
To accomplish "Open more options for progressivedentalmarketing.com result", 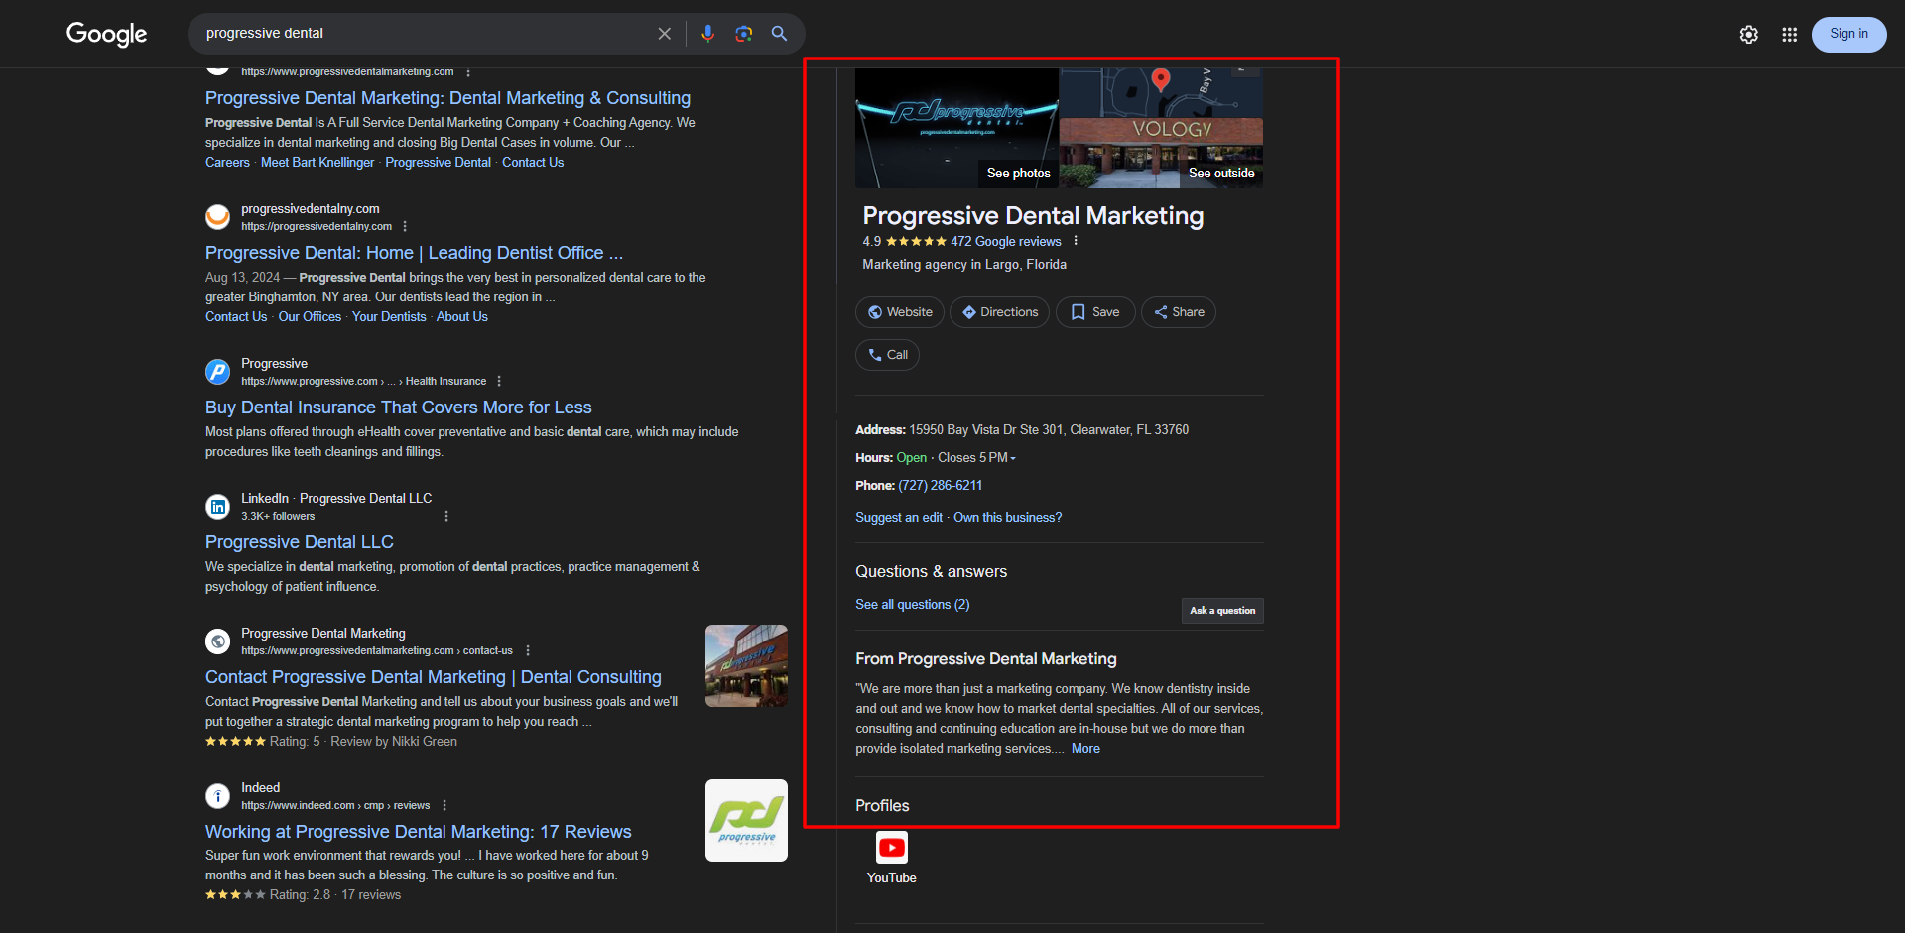I will pos(468,72).
